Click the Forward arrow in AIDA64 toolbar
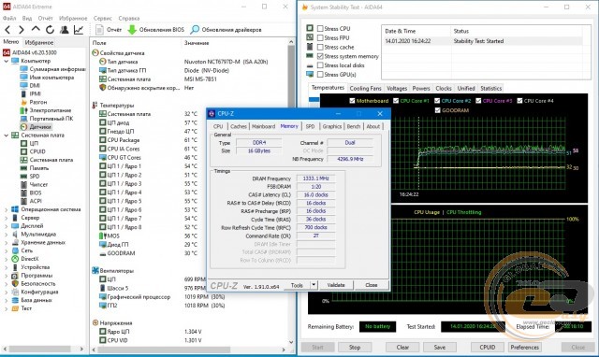599x357 pixels. tap(22, 29)
